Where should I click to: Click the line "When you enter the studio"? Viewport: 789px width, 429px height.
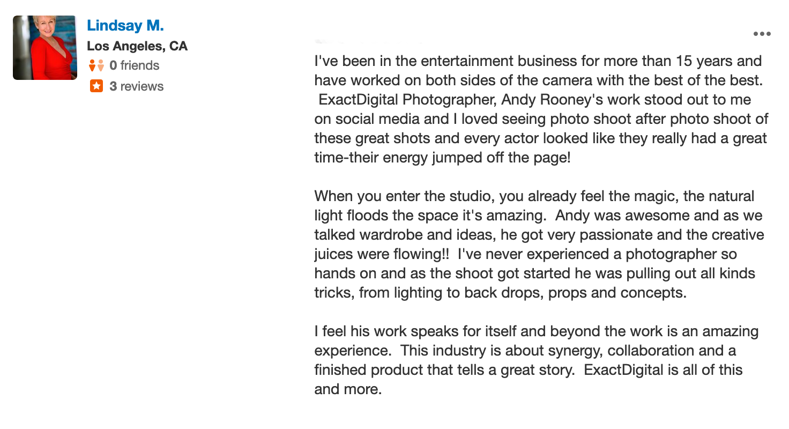point(534,196)
